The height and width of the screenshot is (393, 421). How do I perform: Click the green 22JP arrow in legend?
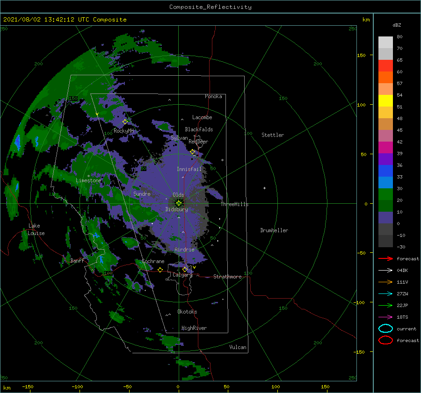[x=385, y=305]
